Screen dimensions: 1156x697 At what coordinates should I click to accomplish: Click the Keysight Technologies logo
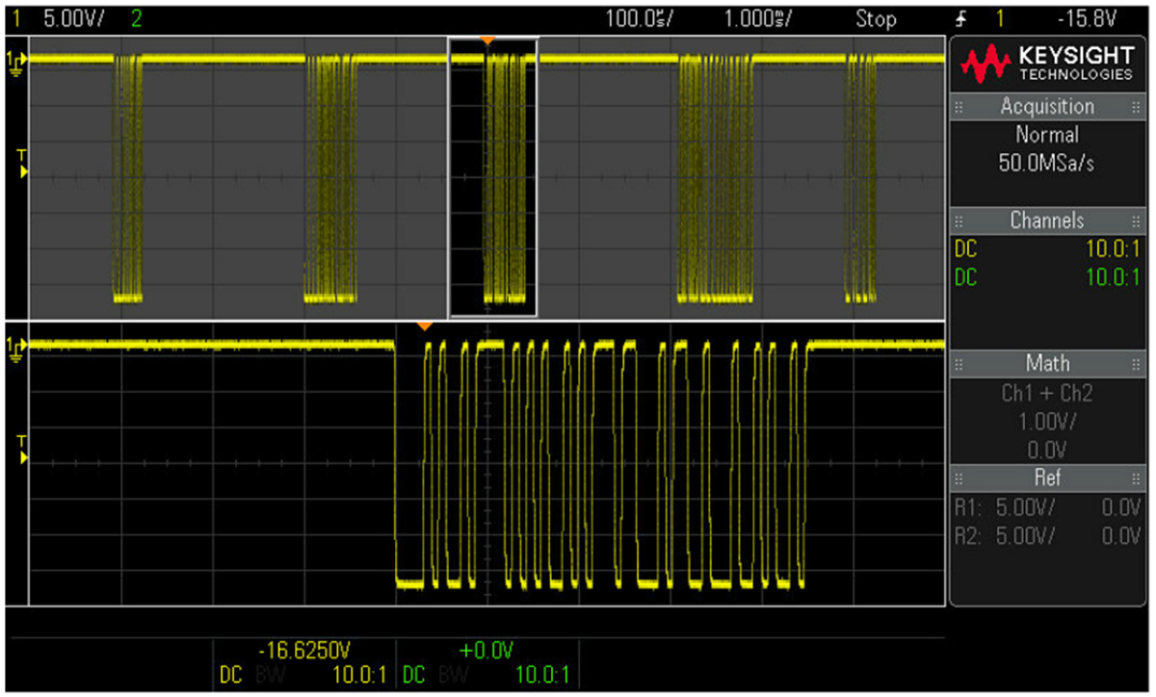[x=1046, y=65]
